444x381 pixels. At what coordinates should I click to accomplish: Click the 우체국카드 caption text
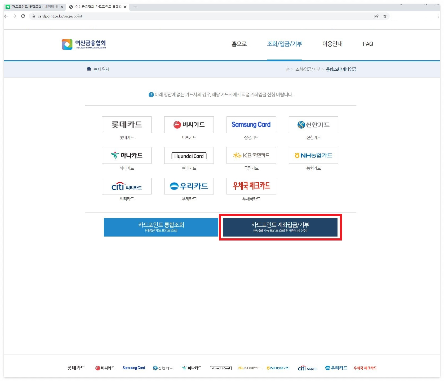(x=251, y=199)
